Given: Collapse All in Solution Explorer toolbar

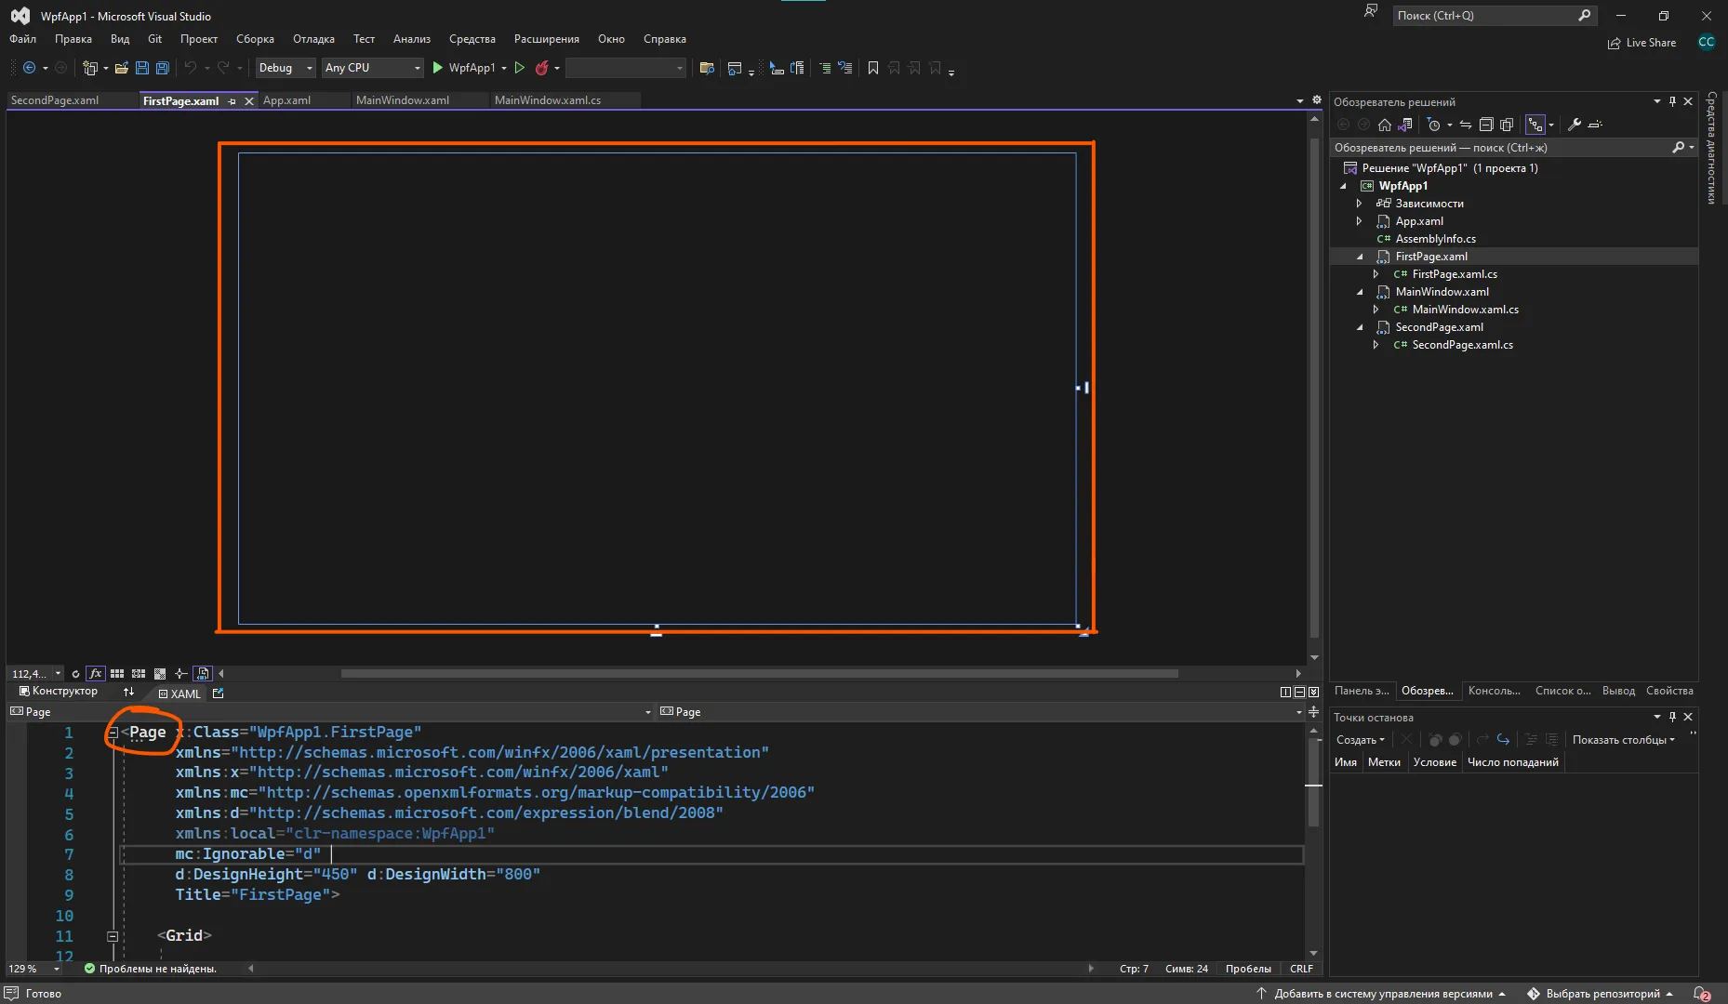Looking at the screenshot, I should 1486,125.
